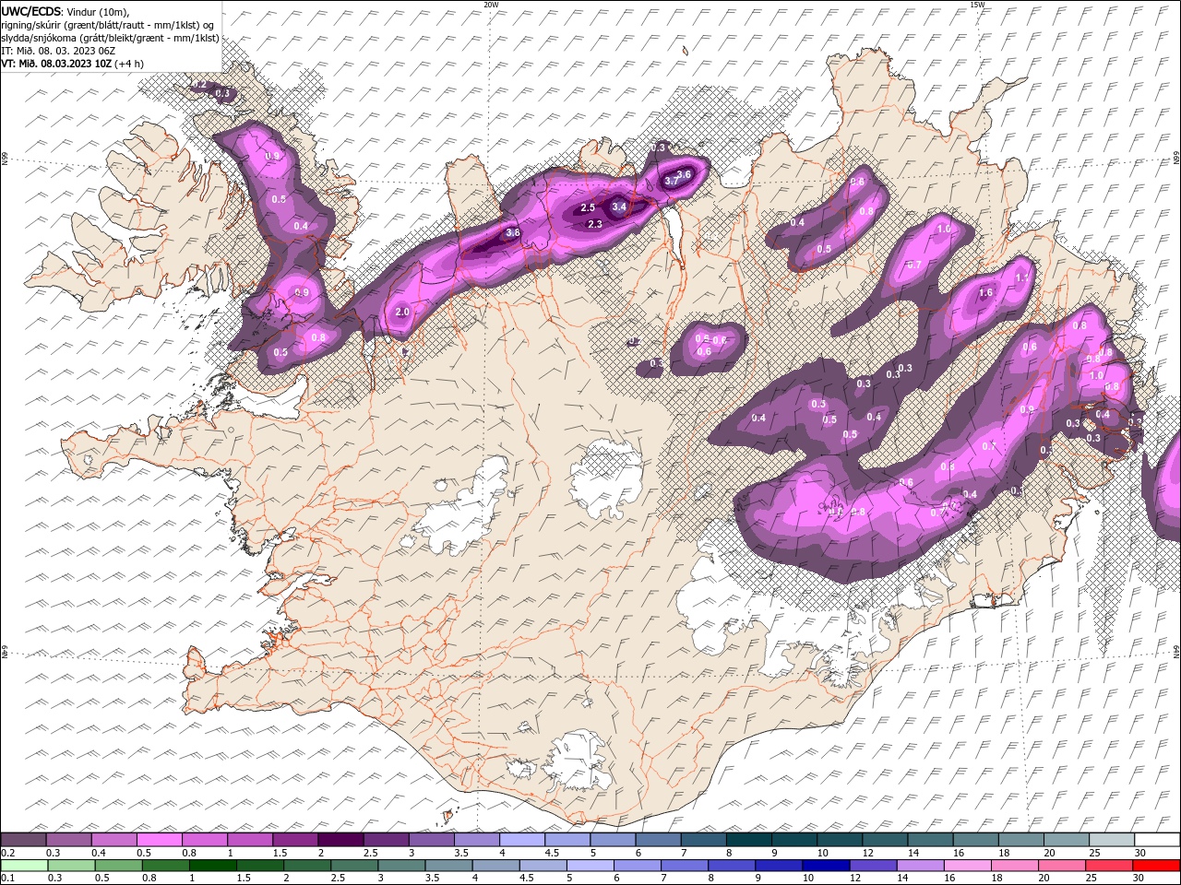This screenshot has width=1181, height=885.
Task: Click the 'VT: Mið. 08.03.2023 10Z (+4 h)' line
Action: pos(72,64)
